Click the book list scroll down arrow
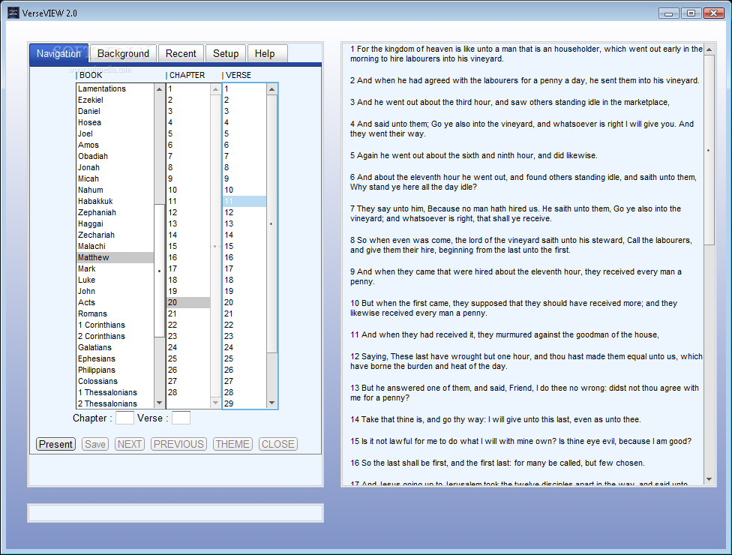The image size is (732, 555). pos(159,403)
